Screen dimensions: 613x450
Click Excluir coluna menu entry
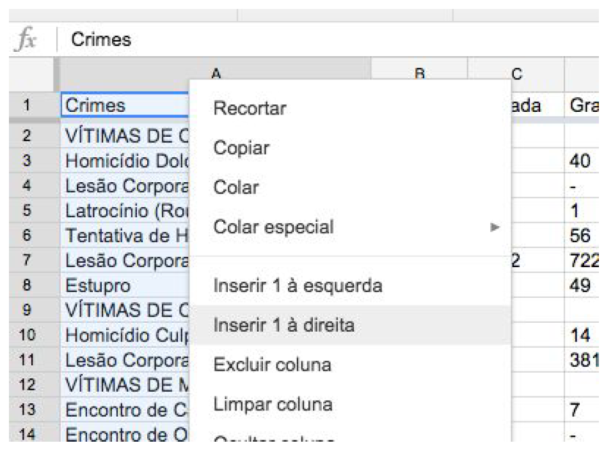tap(272, 365)
